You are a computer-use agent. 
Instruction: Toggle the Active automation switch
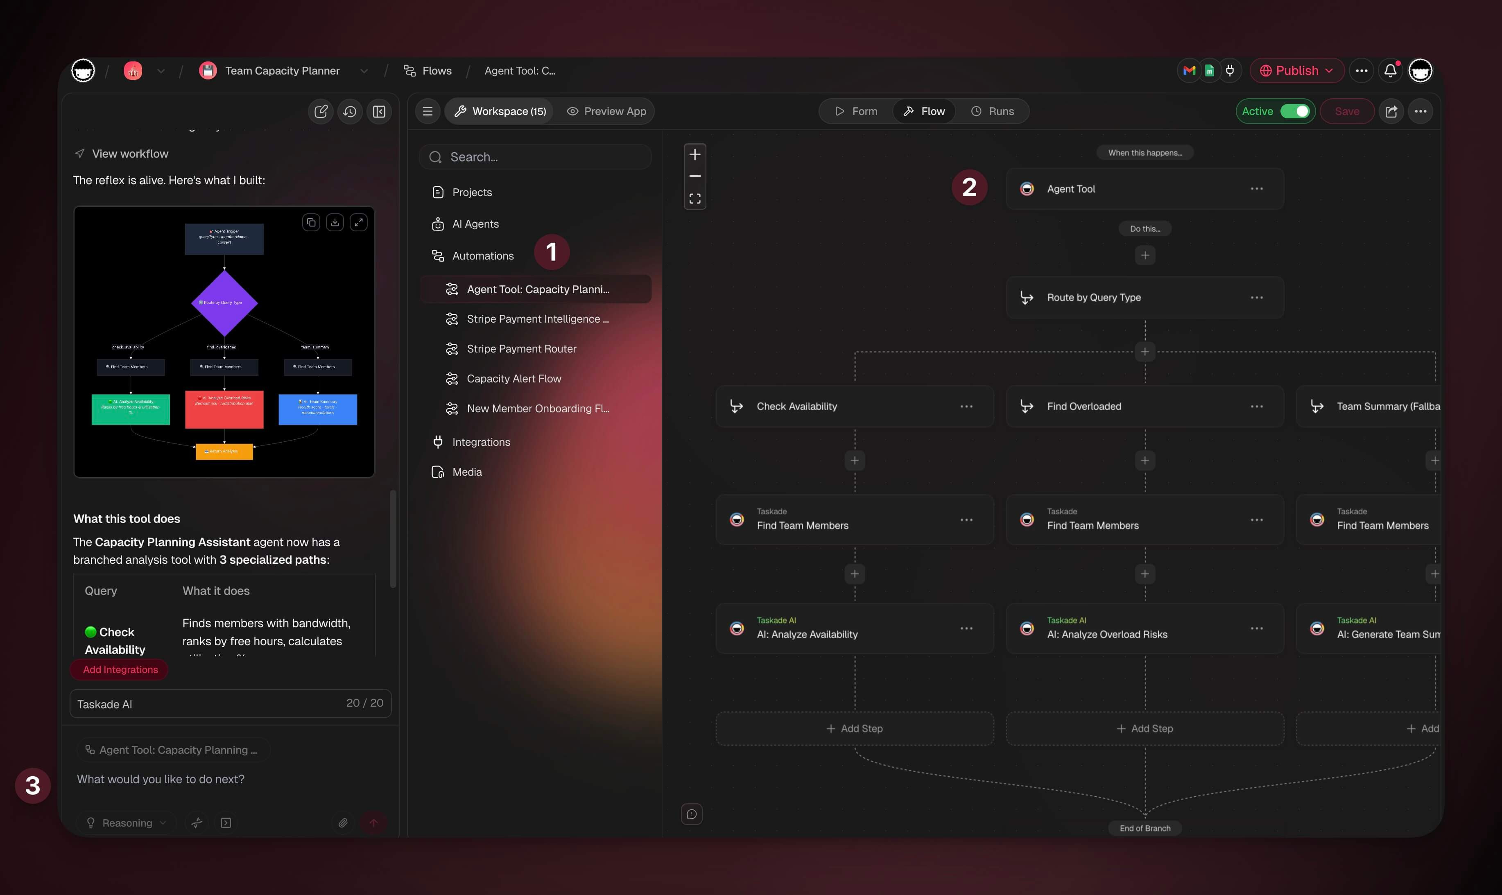click(x=1294, y=112)
